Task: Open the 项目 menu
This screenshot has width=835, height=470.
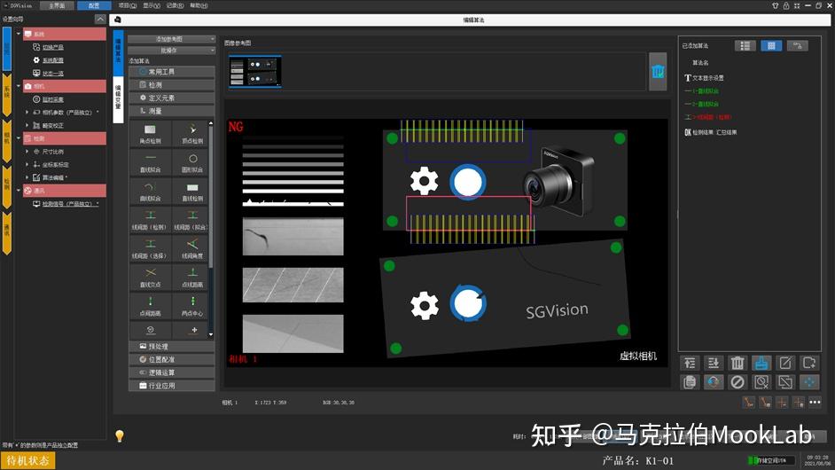Action: coord(128,5)
